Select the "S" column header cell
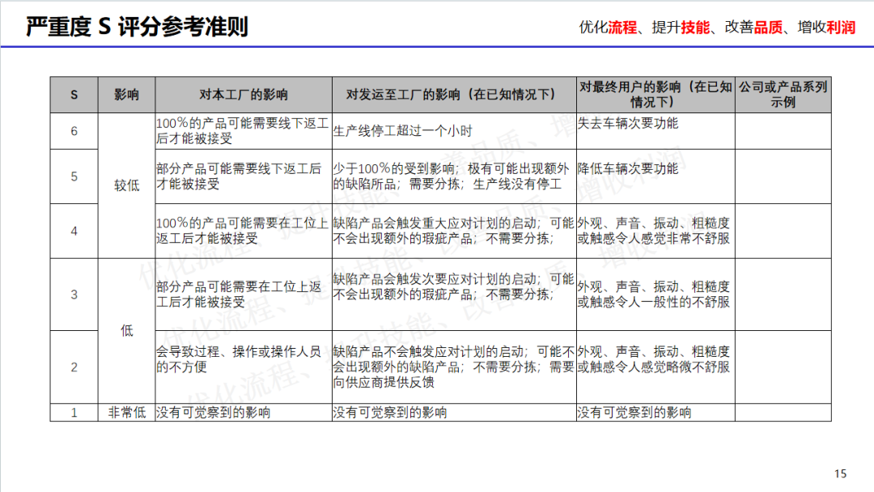 (x=74, y=95)
